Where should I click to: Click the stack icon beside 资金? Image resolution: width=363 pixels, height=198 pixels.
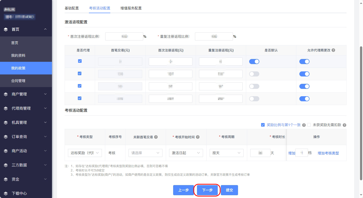click(x=6, y=179)
